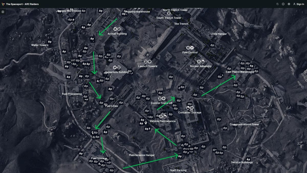
Task: Select the map pin marker near Vehicle Maintenance
Action: (146, 123)
